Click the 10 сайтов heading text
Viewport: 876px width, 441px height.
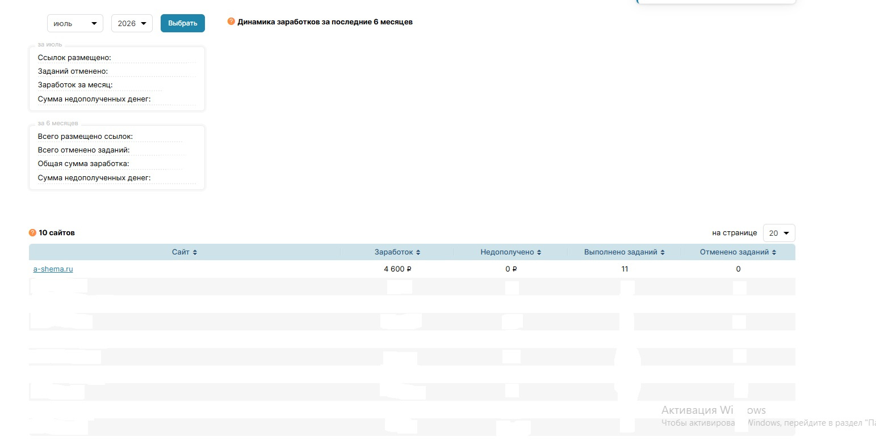click(57, 233)
